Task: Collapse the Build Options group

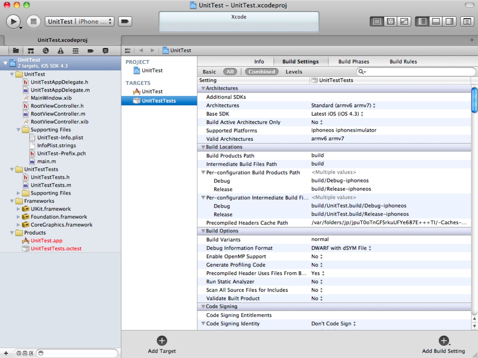Action: [203, 231]
